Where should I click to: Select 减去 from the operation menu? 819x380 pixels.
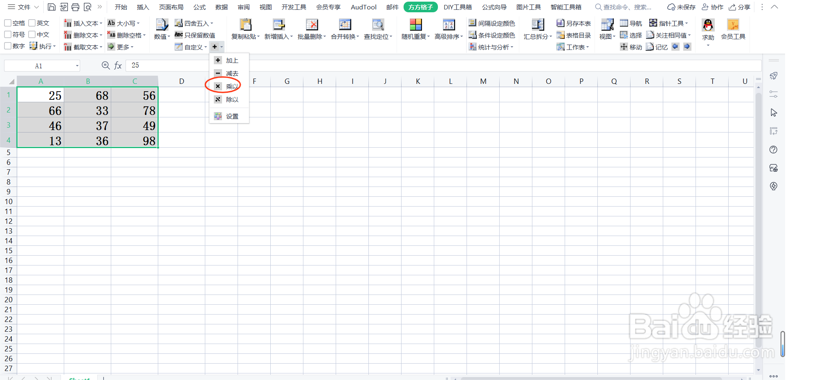[x=229, y=74]
